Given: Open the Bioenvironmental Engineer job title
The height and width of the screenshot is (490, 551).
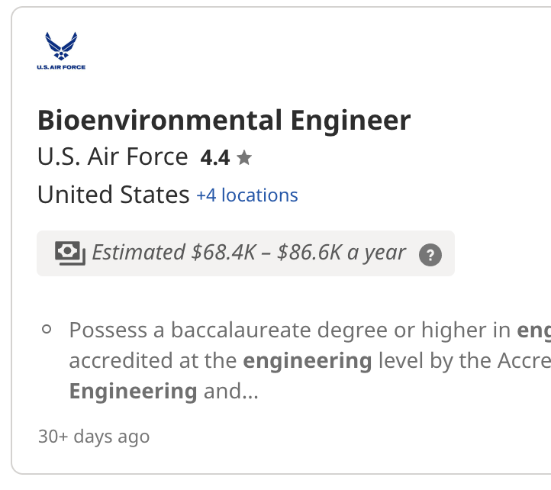Looking at the screenshot, I should click(224, 121).
